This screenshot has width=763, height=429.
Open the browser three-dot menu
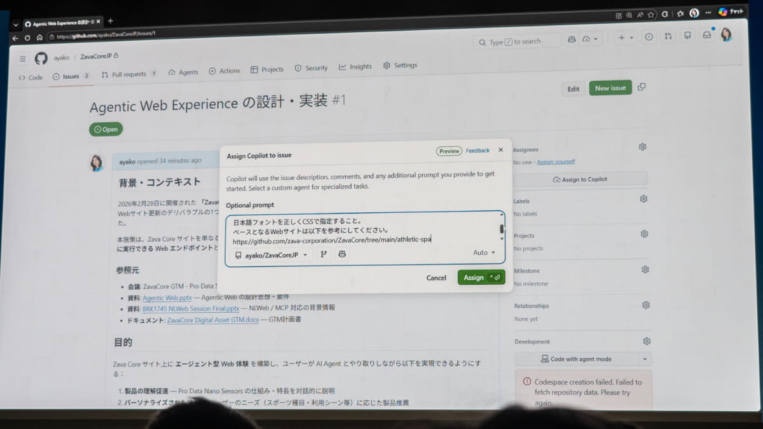(708, 12)
